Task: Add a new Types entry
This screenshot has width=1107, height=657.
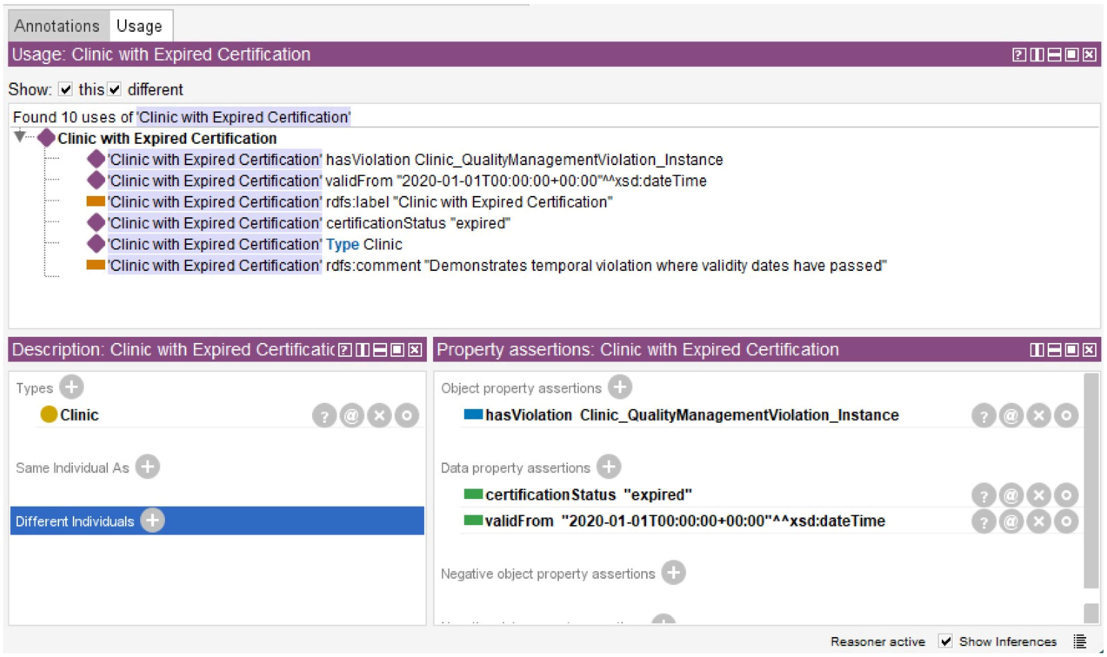Action: (71, 387)
